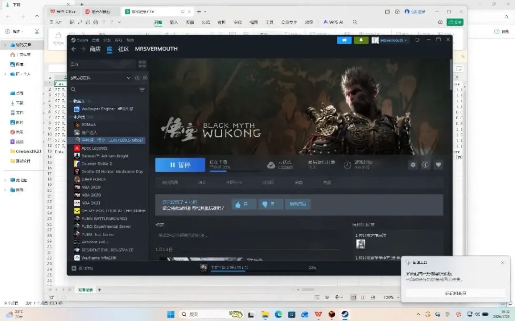
Task: Expand This PC in Explorer sidebar
Action: pos(5,180)
